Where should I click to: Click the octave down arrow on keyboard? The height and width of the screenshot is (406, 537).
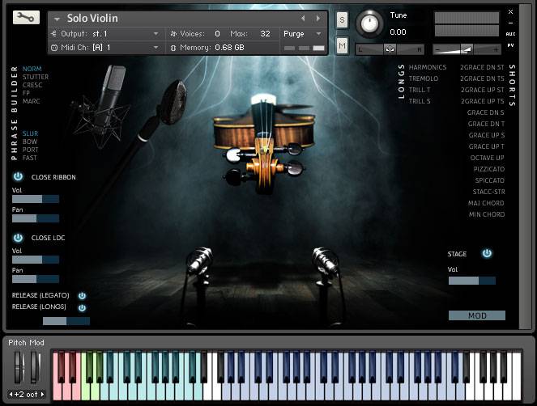pyautogui.click(x=12, y=395)
